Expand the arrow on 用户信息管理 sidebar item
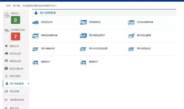Viewport: 184px width, 109px height. (x=28, y=83)
